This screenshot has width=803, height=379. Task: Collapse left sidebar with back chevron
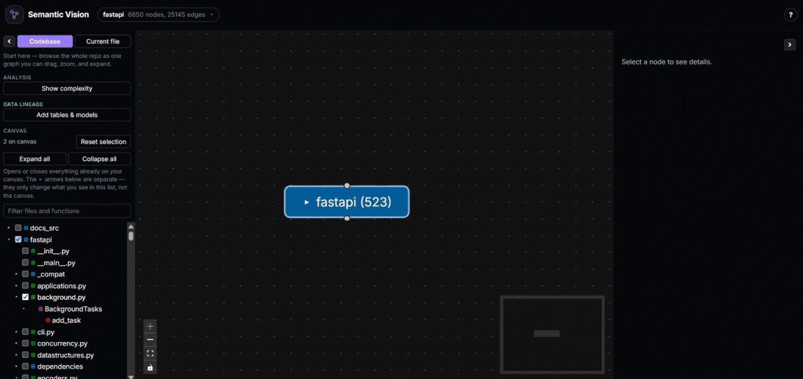point(8,41)
